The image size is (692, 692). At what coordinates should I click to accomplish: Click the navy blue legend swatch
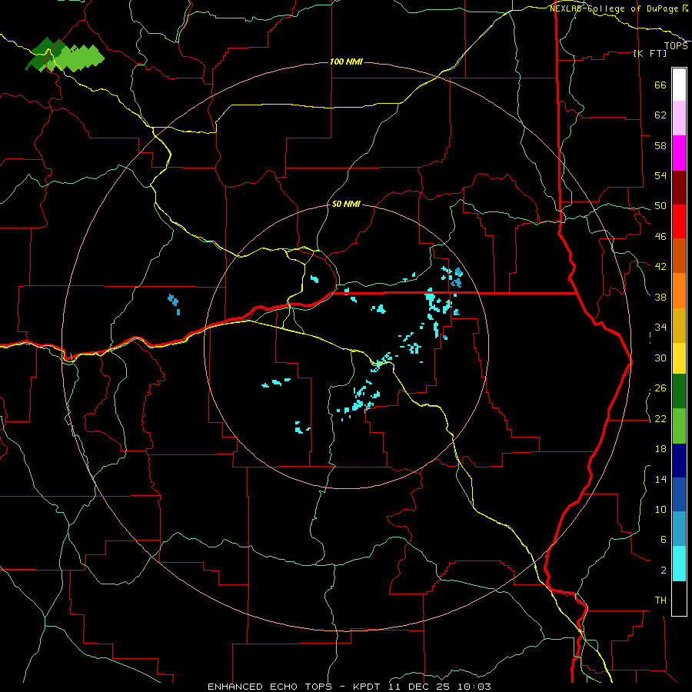pyautogui.click(x=679, y=461)
